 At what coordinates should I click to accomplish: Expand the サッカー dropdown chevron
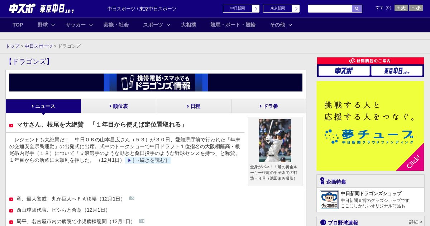click(91, 25)
